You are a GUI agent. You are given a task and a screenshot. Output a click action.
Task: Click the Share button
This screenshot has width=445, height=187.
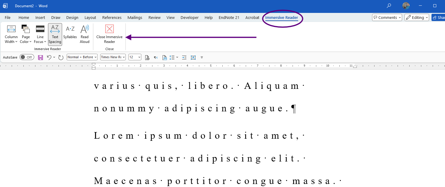click(x=438, y=17)
